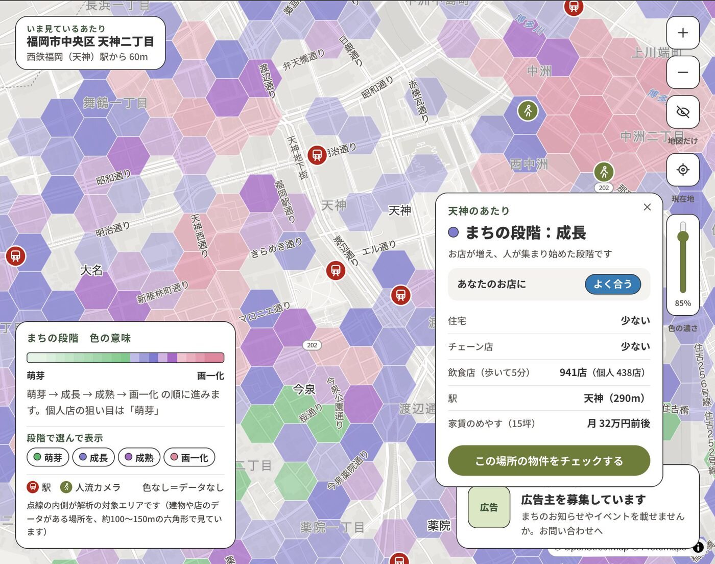Screen dimensions: 715x564
Task: Click the 色の濃さ opacity slider handle
Action: [683, 237]
